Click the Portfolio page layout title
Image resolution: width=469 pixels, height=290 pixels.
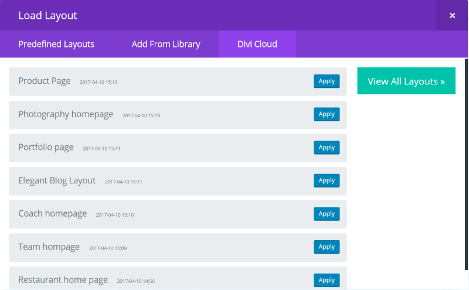tap(46, 147)
